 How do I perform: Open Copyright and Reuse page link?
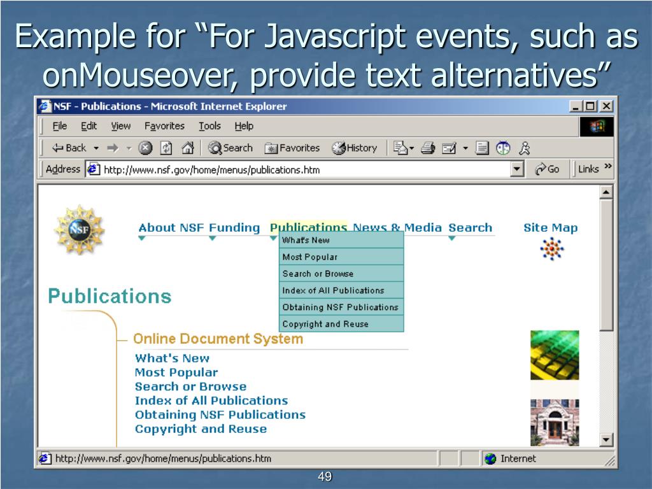coord(201,429)
